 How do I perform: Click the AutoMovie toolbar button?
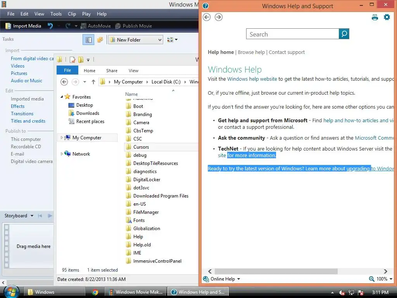[x=96, y=26]
